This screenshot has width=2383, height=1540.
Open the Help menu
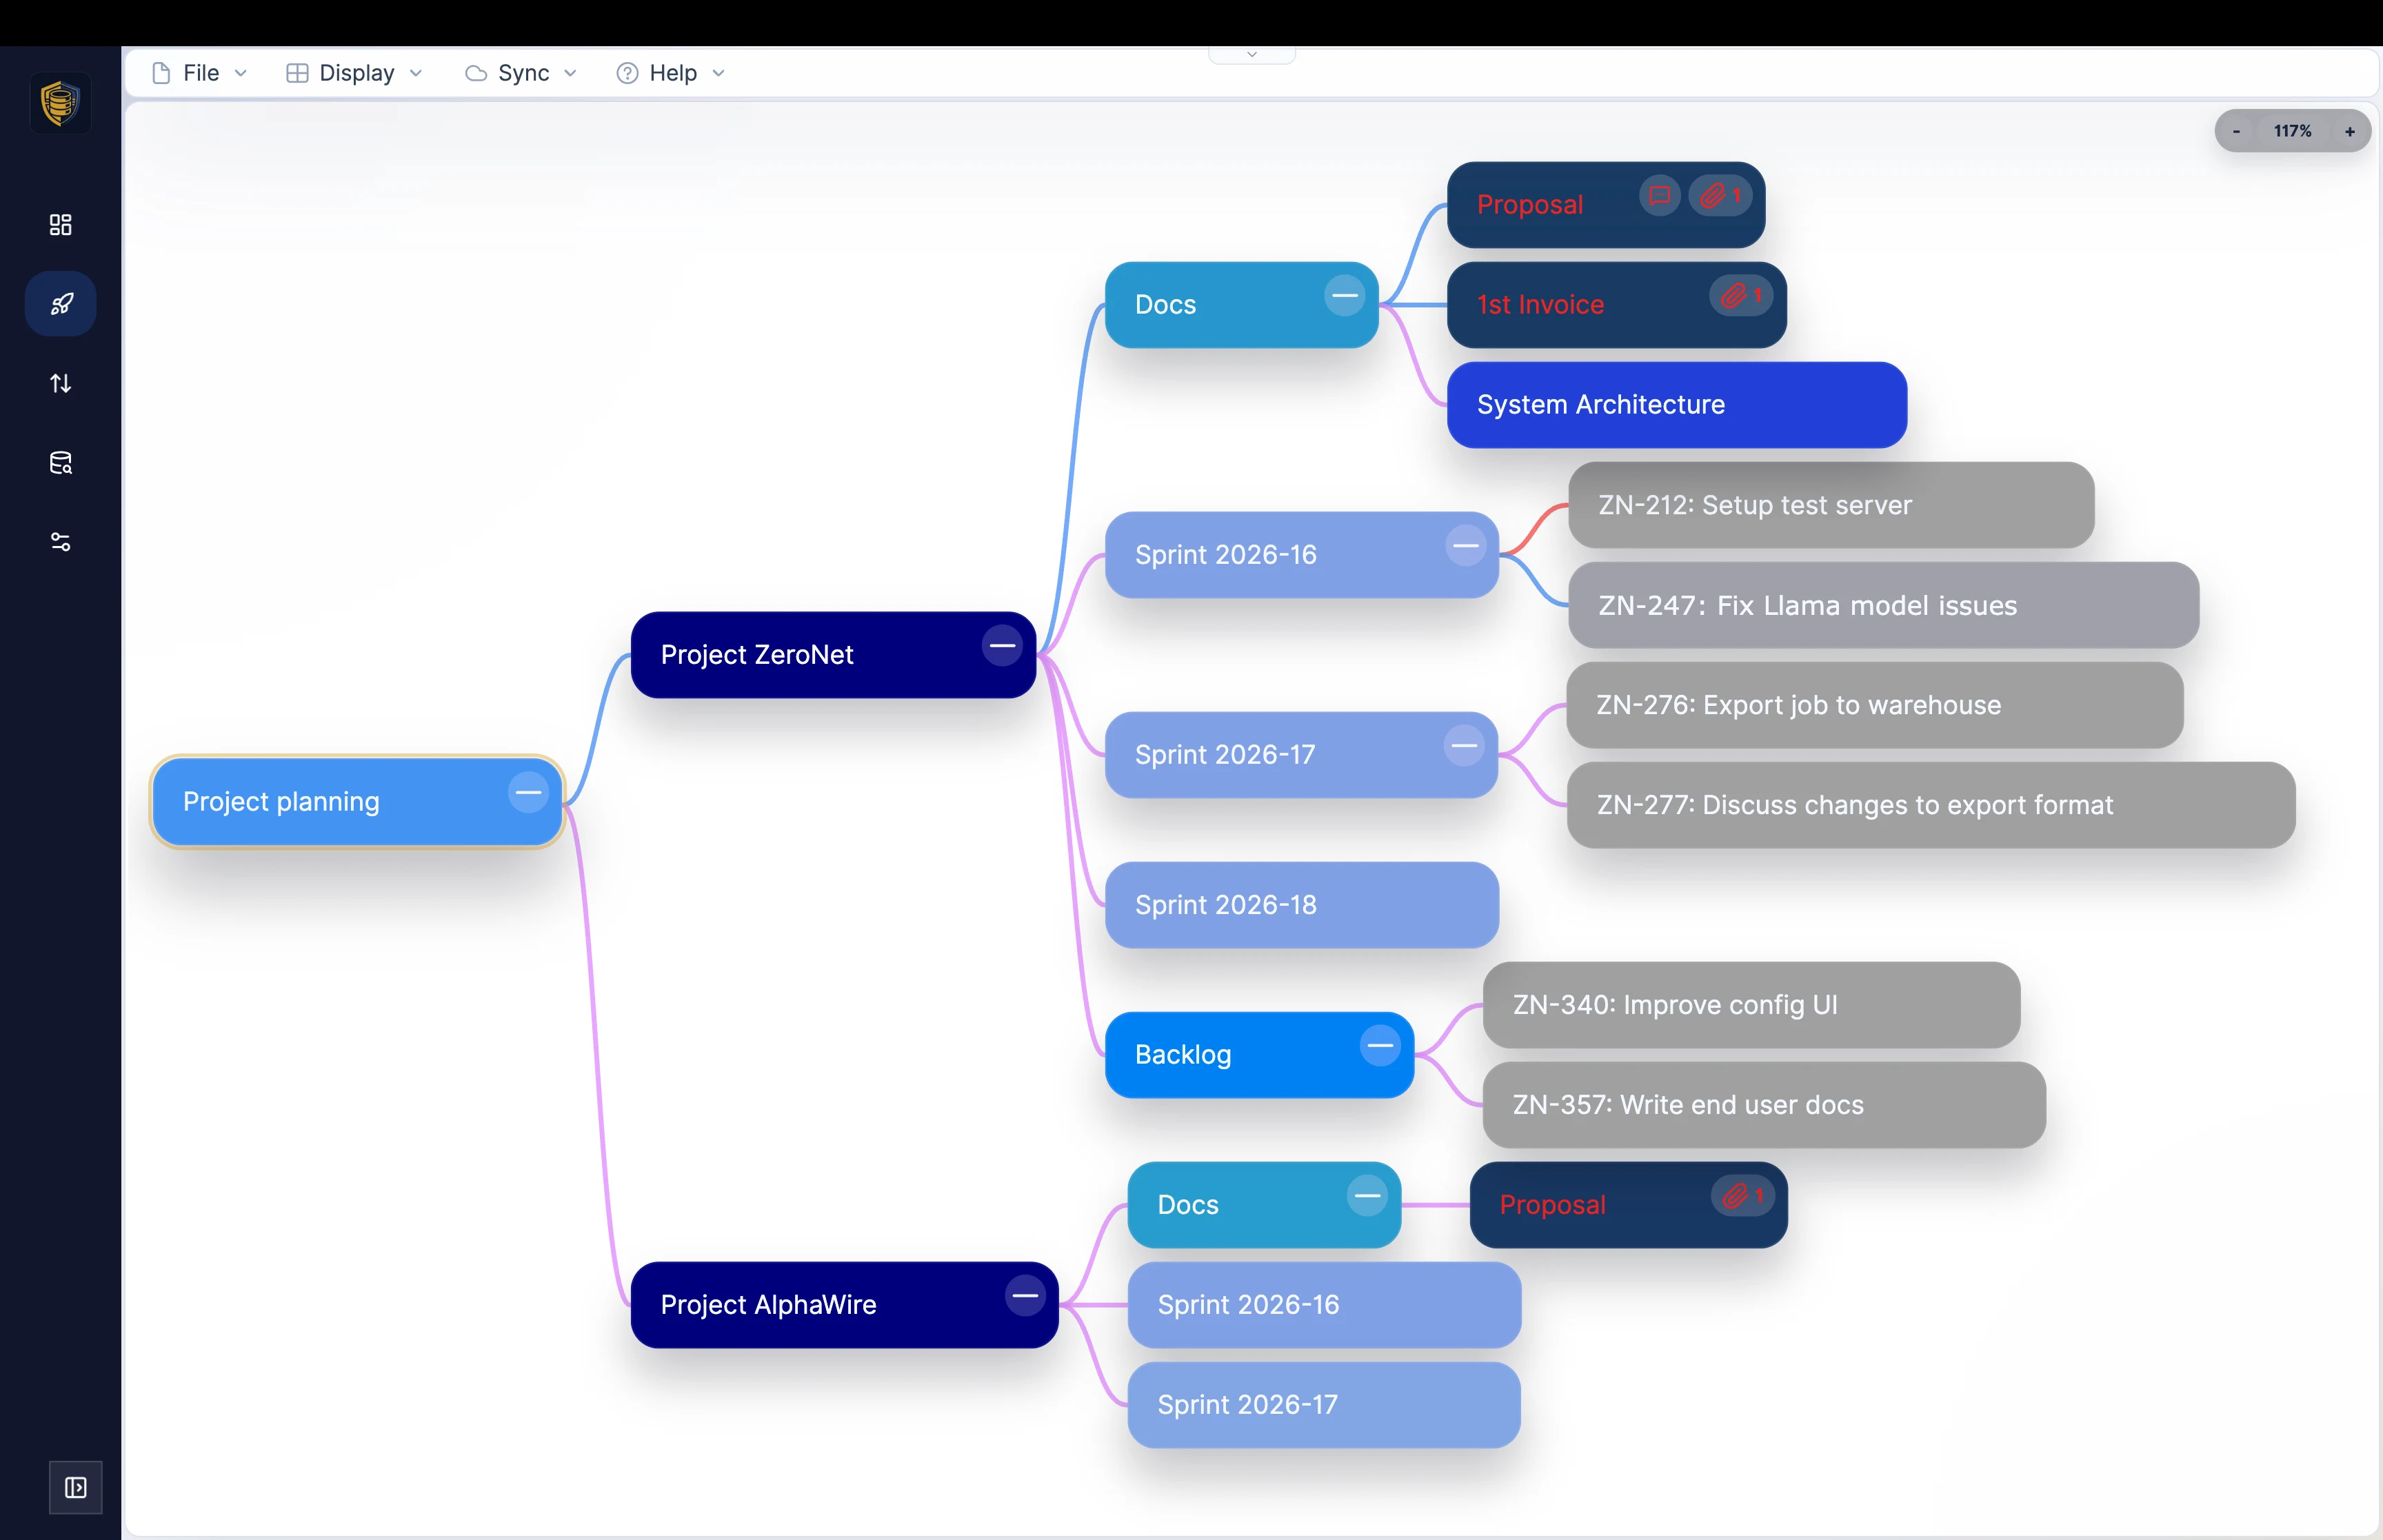[669, 73]
